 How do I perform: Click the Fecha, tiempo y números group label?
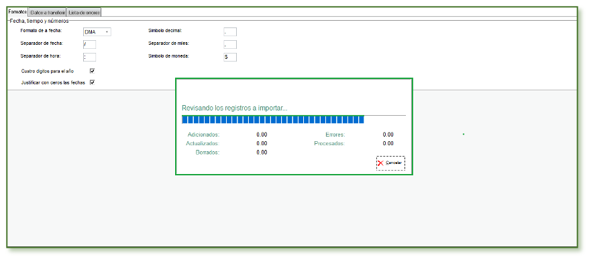pyautogui.click(x=39, y=21)
